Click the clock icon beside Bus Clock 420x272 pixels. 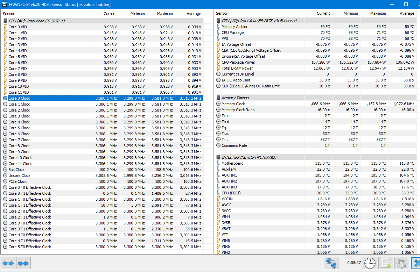pos(5,170)
